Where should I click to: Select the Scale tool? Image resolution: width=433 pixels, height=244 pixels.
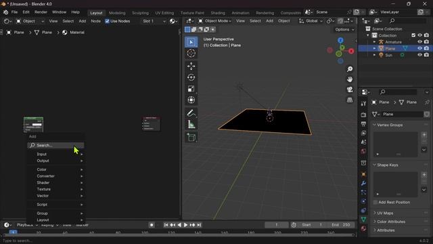pos(191,89)
